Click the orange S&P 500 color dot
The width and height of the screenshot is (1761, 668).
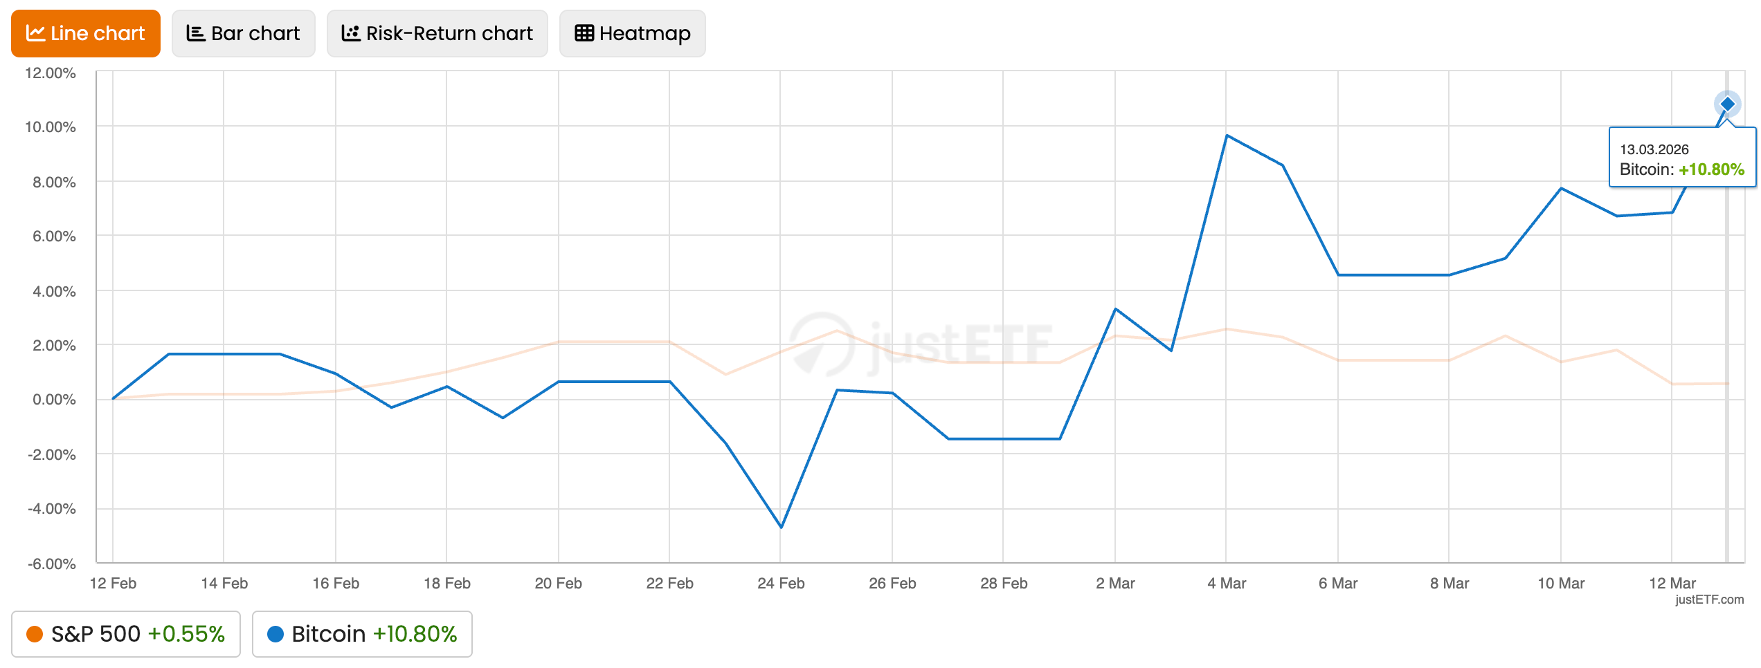35,633
